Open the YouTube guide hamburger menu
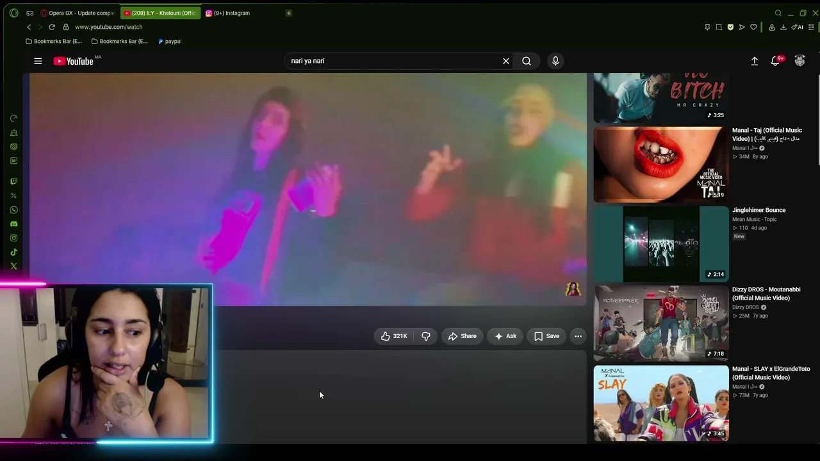820x461 pixels. [x=38, y=61]
